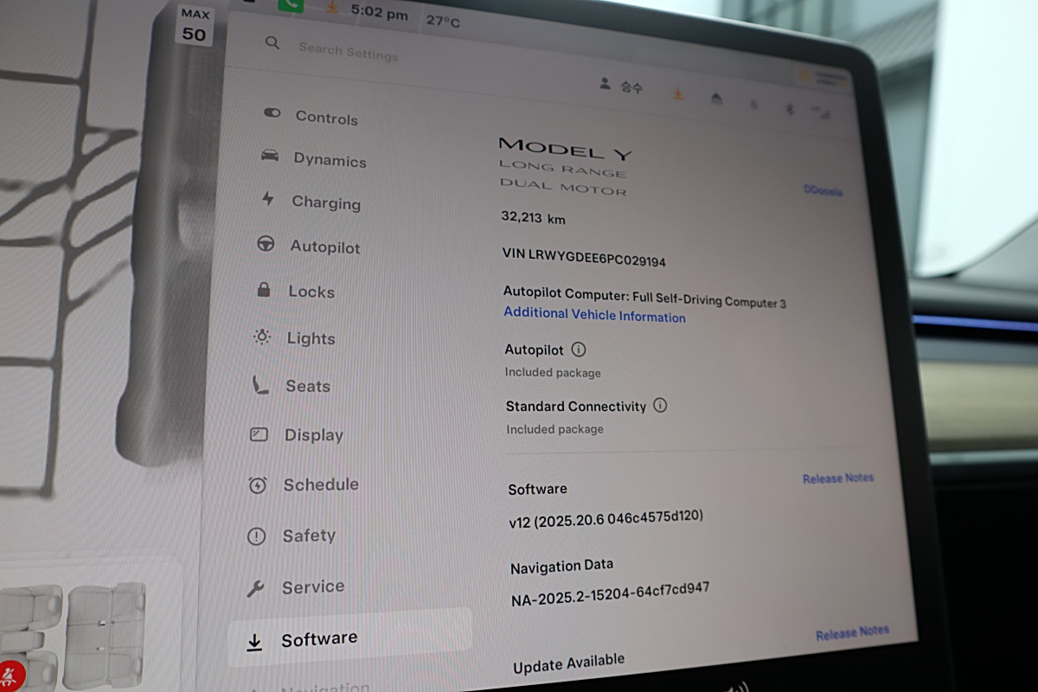Tap the Bluetooth icon

tap(788, 109)
